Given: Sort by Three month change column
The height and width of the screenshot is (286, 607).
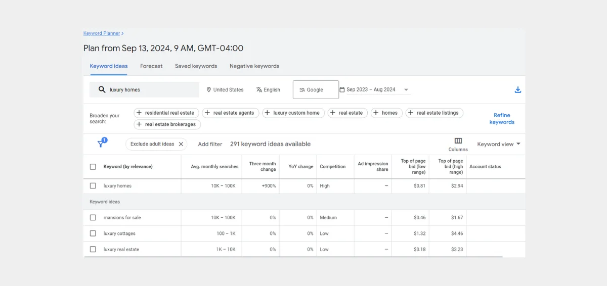Looking at the screenshot, I should coord(262,166).
